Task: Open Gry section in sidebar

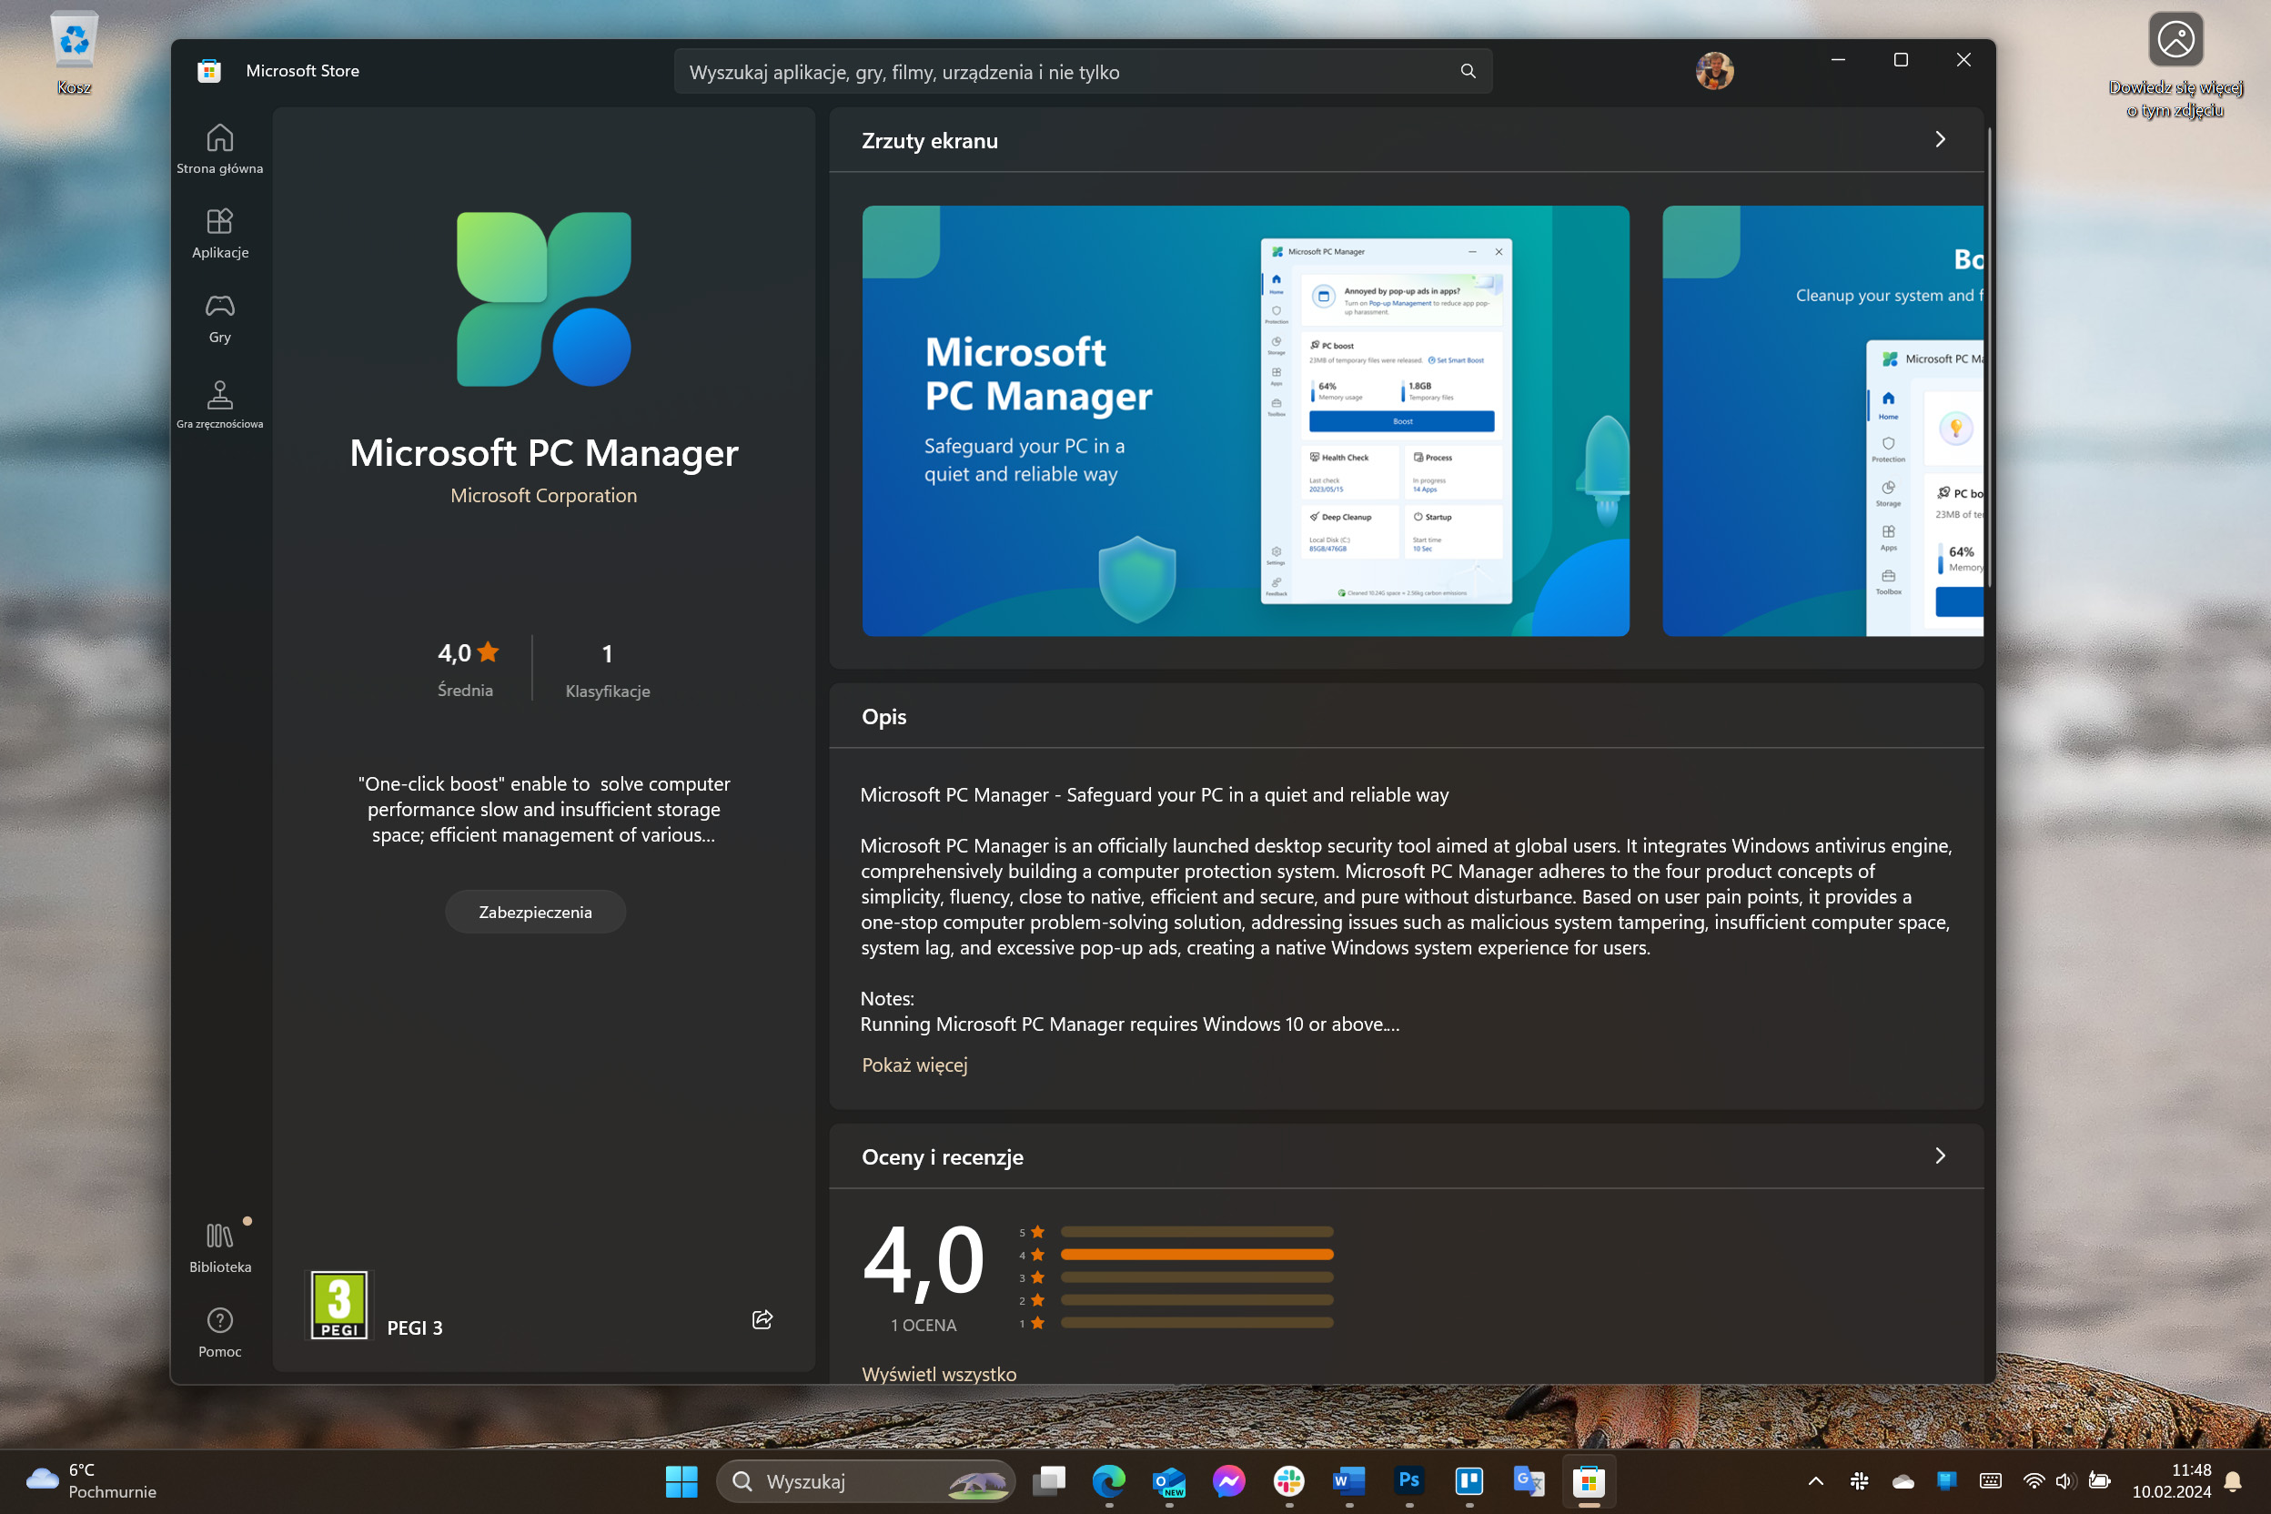Action: pos(220,318)
